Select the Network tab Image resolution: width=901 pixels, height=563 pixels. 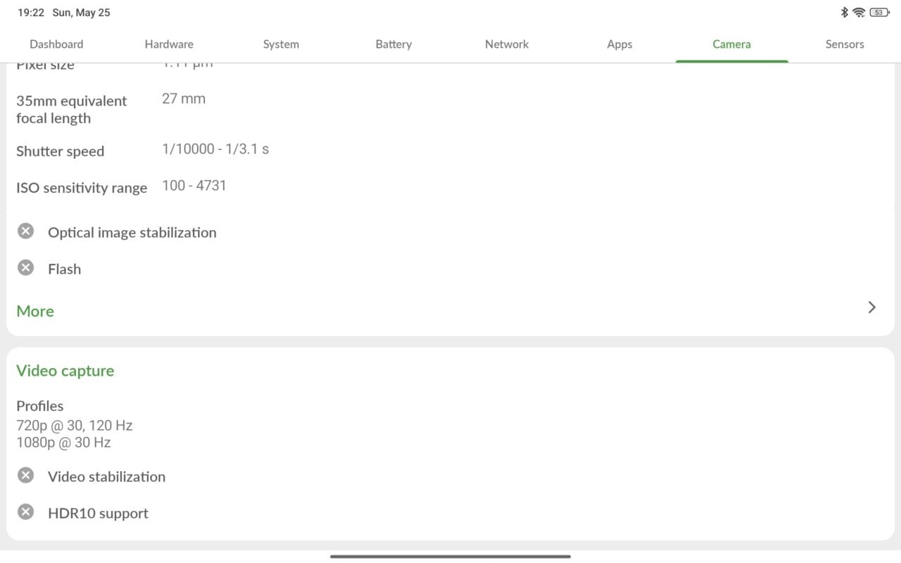click(507, 44)
